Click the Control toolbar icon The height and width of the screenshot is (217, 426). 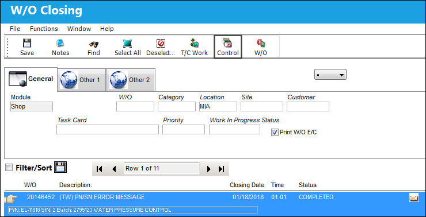227,47
